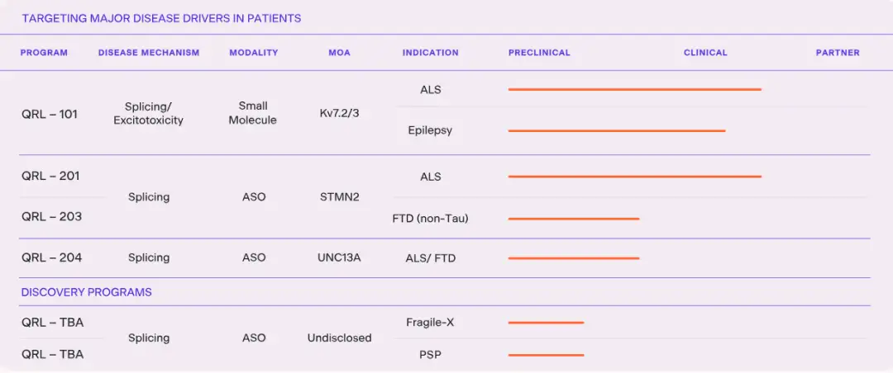
Task: Click the PSP indication label
Action: tap(430, 356)
